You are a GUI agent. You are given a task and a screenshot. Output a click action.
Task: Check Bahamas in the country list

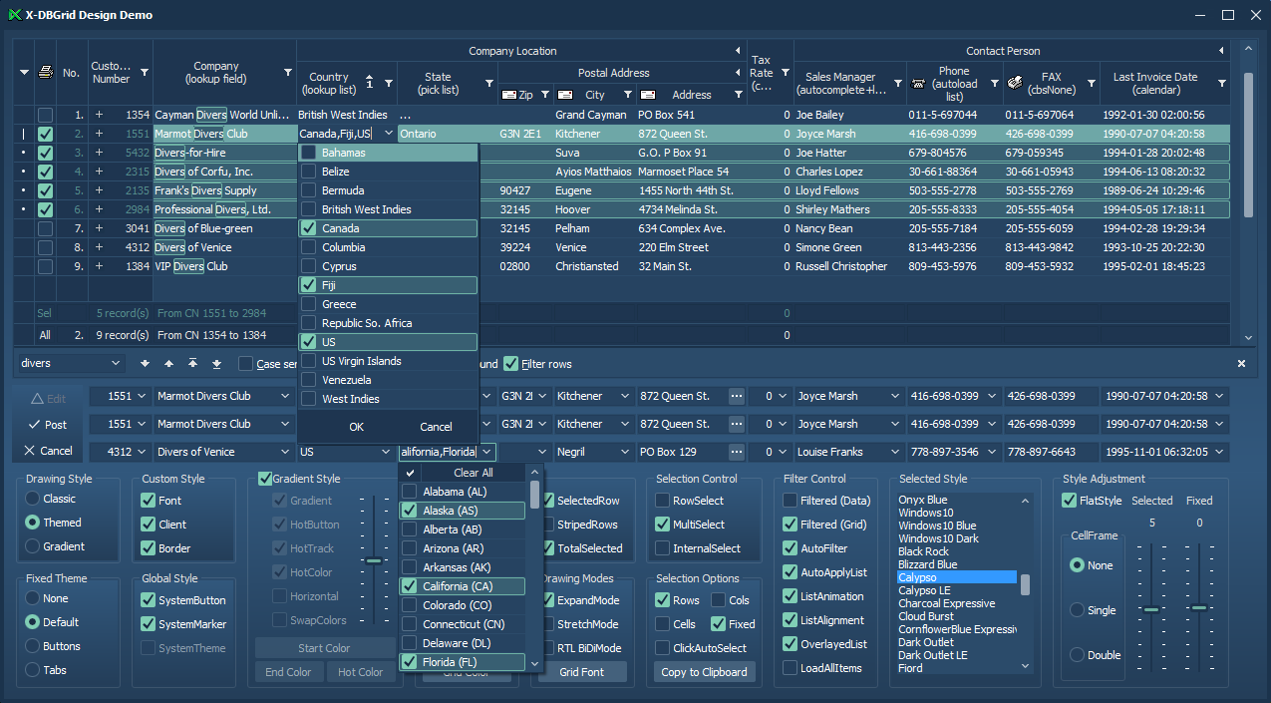pyautogui.click(x=309, y=153)
